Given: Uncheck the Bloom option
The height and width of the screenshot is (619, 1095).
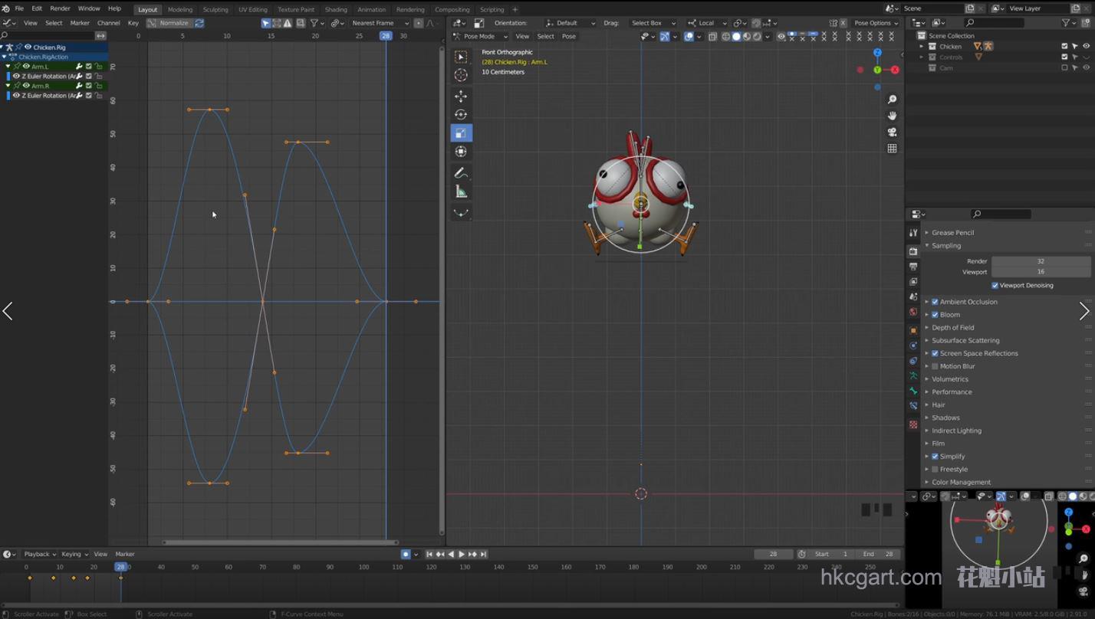Looking at the screenshot, I should pos(935,315).
